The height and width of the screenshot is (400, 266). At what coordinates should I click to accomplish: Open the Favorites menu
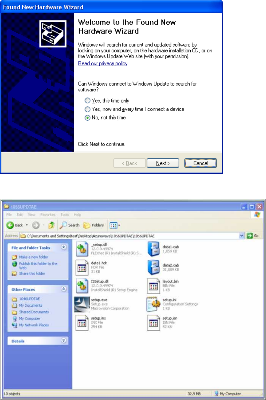(48, 215)
